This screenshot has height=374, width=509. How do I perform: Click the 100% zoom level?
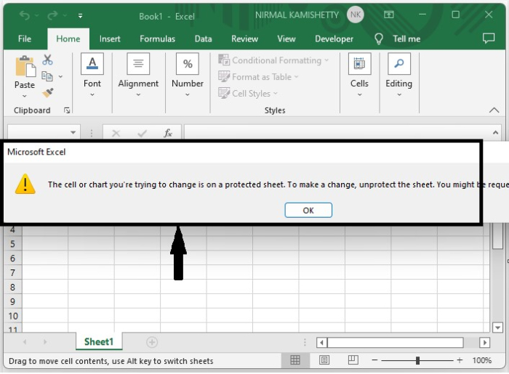click(481, 360)
